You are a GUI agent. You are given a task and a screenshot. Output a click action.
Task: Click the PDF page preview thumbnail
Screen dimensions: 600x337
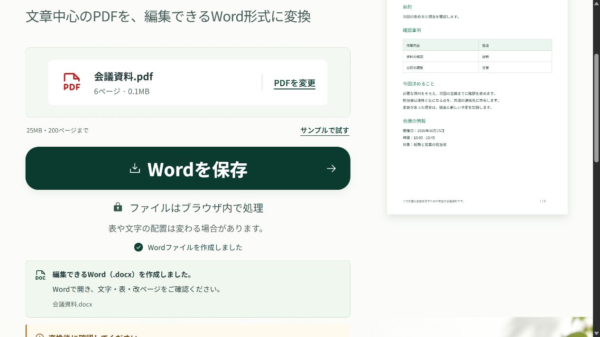pyautogui.click(x=477, y=107)
